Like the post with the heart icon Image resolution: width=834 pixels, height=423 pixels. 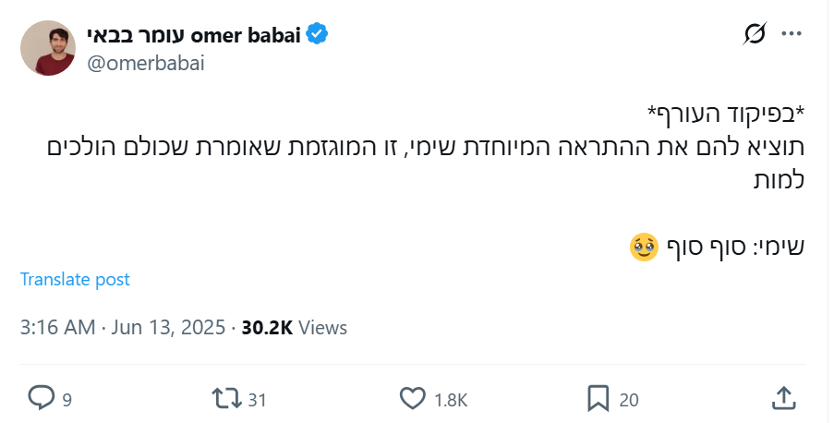pyautogui.click(x=412, y=398)
